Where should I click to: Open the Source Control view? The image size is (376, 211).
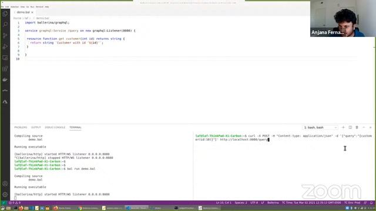(x=5, y=35)
